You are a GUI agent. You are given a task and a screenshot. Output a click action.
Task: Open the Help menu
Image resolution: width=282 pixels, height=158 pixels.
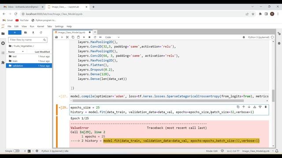(69, 26)
